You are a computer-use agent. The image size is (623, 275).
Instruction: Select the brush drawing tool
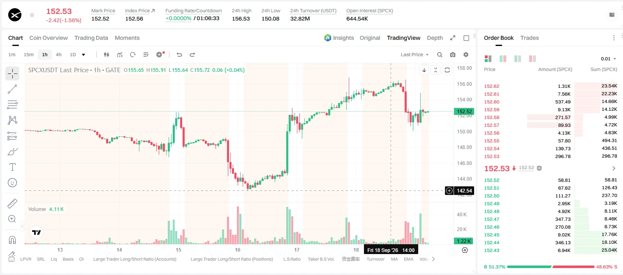(12, 151)
